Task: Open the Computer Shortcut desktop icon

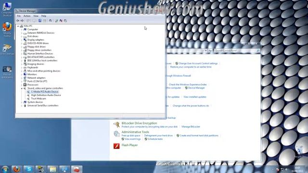Action: tap(7, 9)
